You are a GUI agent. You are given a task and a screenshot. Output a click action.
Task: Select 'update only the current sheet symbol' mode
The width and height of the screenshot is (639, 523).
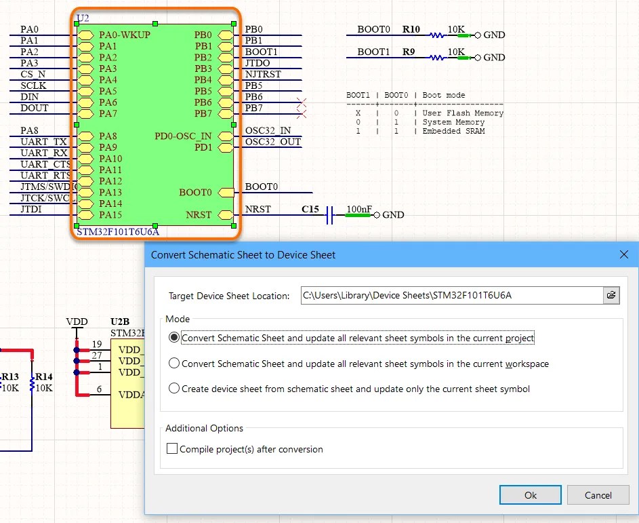174,388
